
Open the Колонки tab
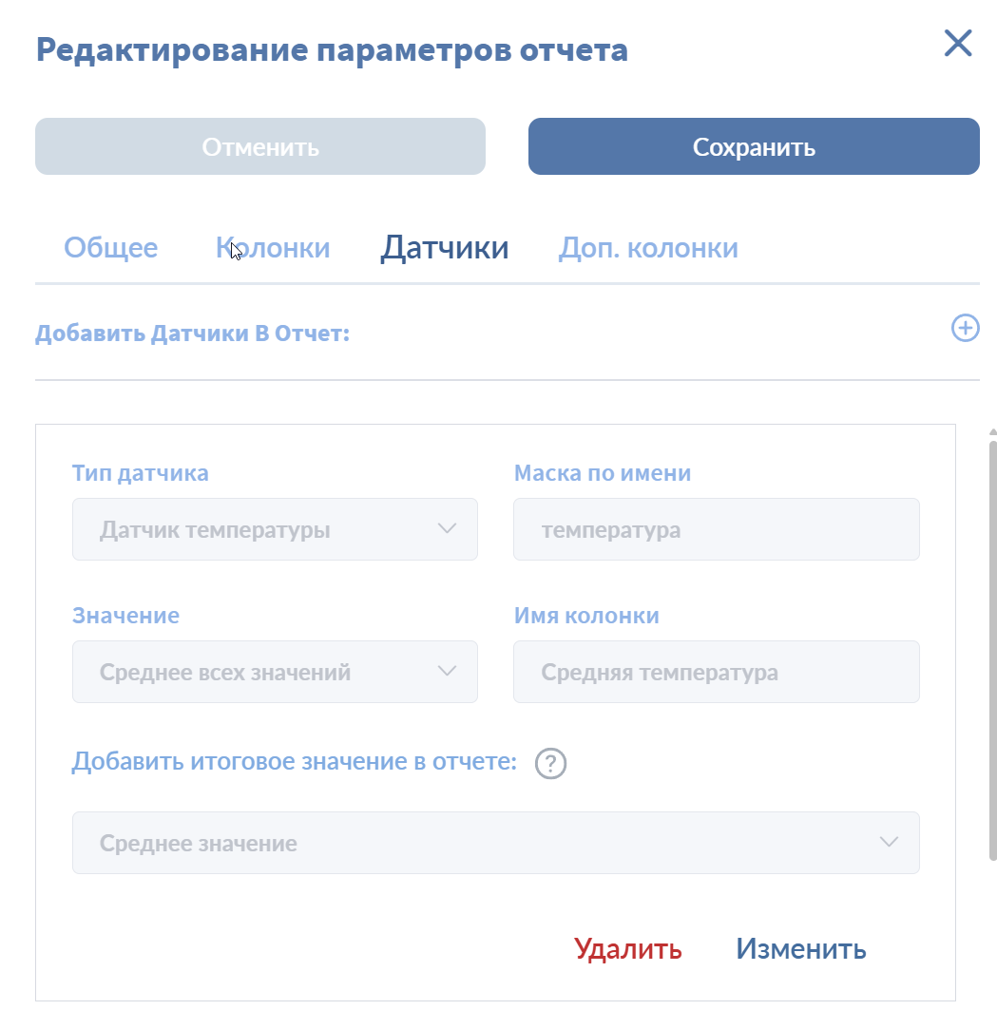click(273, 248)
